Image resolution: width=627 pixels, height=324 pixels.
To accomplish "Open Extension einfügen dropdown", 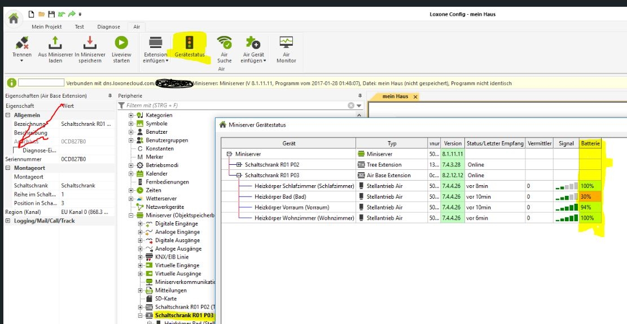I will point(155,61).
